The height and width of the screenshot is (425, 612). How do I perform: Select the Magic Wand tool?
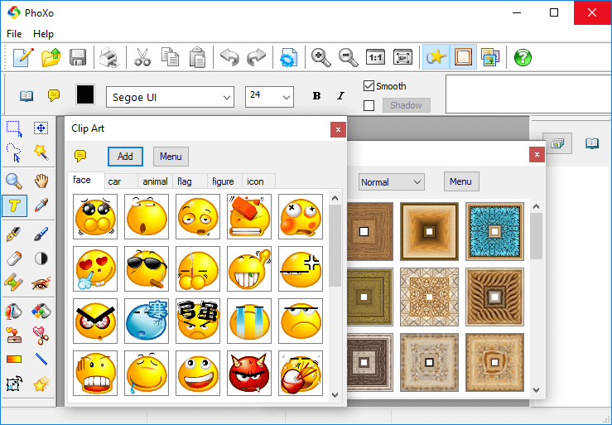41,152
